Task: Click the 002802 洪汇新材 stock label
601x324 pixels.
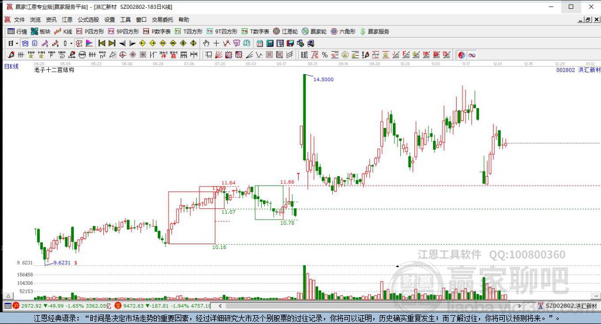Action: [578, 70]
